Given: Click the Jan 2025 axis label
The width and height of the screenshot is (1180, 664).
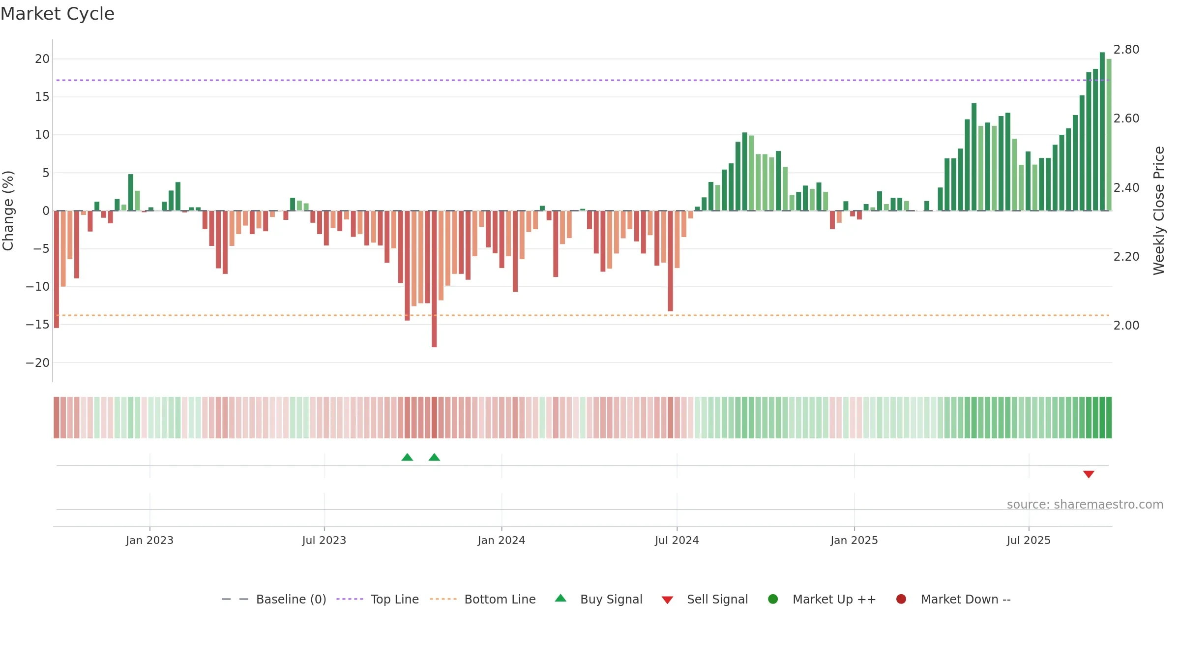Looking at the screenshot, I should coord(854,541).
